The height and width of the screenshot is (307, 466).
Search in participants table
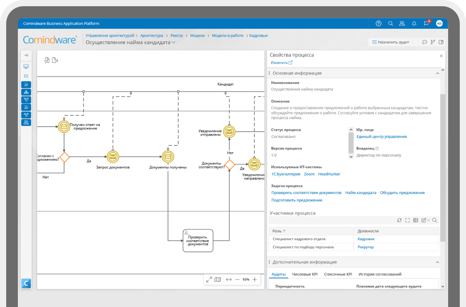pos(435,220)
